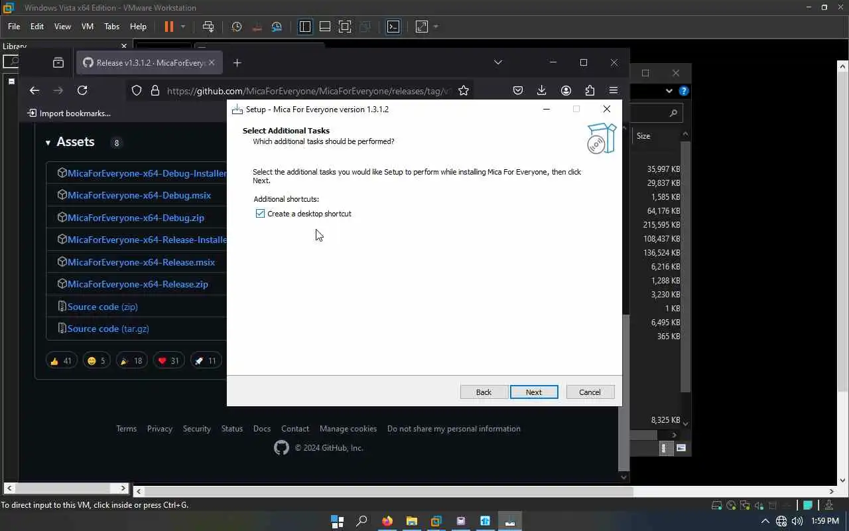Click Send Ctrl+Alt+Del icon in VMware toolbar
The image size is (849, 531).
click(x=208, y=27)
